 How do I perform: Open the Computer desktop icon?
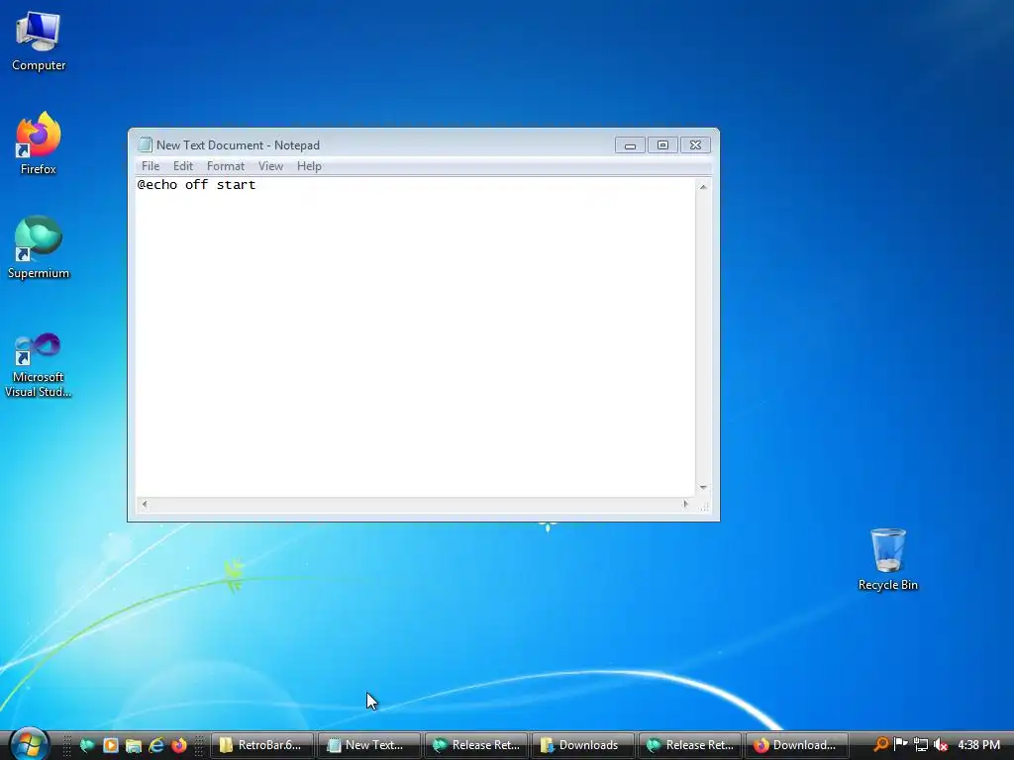tap(39, 41)
